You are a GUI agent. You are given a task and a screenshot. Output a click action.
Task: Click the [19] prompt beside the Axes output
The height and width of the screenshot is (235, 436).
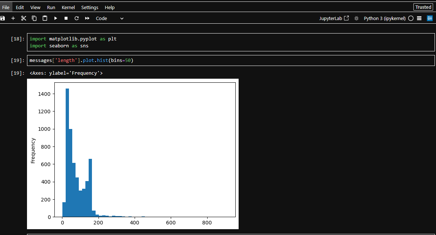(x=18, y=73)
